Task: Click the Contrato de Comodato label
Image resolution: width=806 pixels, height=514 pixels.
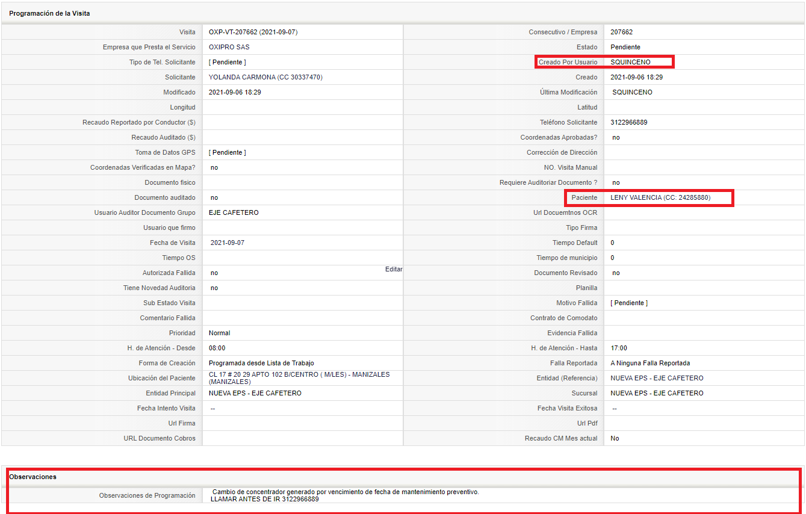Action: (x=564, y=318)
